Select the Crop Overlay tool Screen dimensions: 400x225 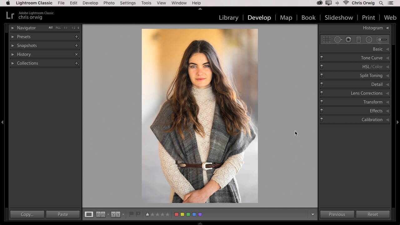(327, 40)
